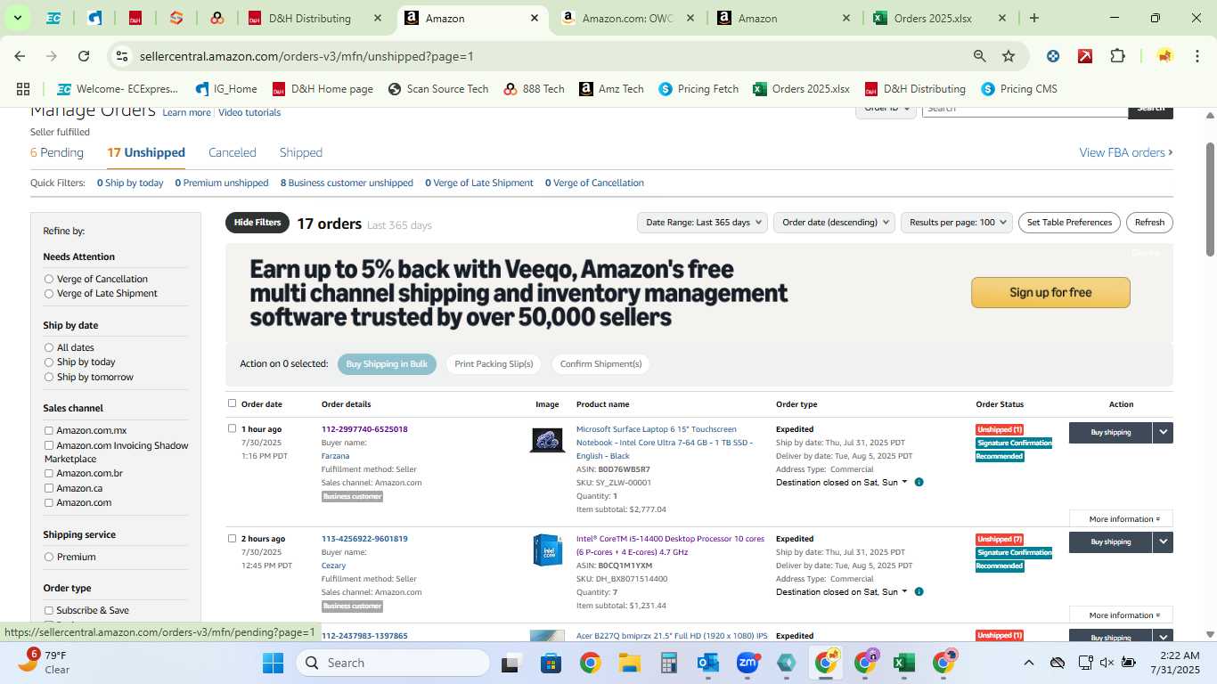Screen dimensions: 1217x684
Task: Open the Order date (descending) sort dropdown
Action: coord(834,222)
